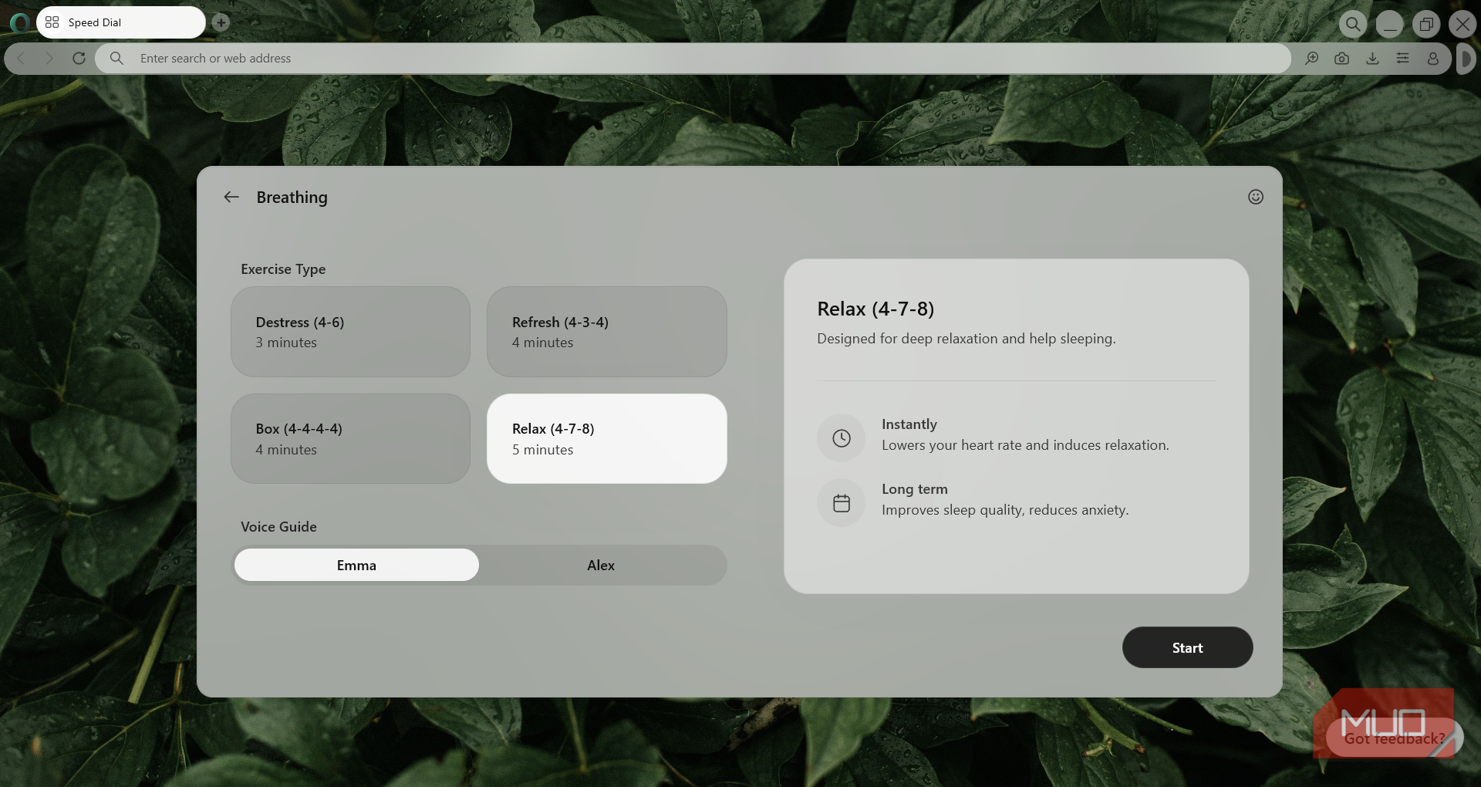1481x787 pixels.
Task: Start the breathing exercise
Action: [x=1188, y=648]
